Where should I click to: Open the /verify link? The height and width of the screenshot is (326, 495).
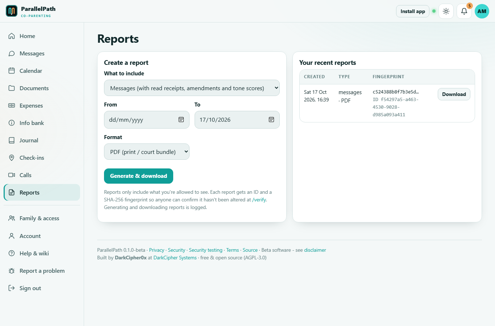(259, 200)
